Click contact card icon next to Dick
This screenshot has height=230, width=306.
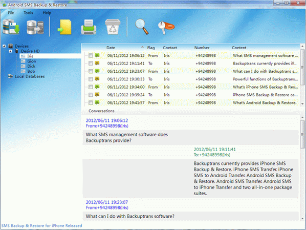click(x=23, y=66)
